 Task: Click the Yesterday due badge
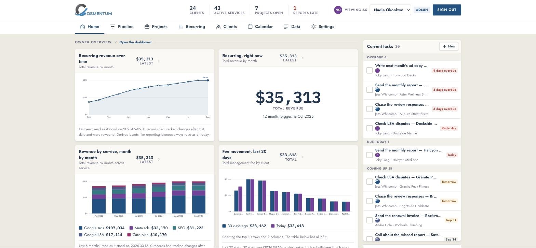[x=449, y=128]
